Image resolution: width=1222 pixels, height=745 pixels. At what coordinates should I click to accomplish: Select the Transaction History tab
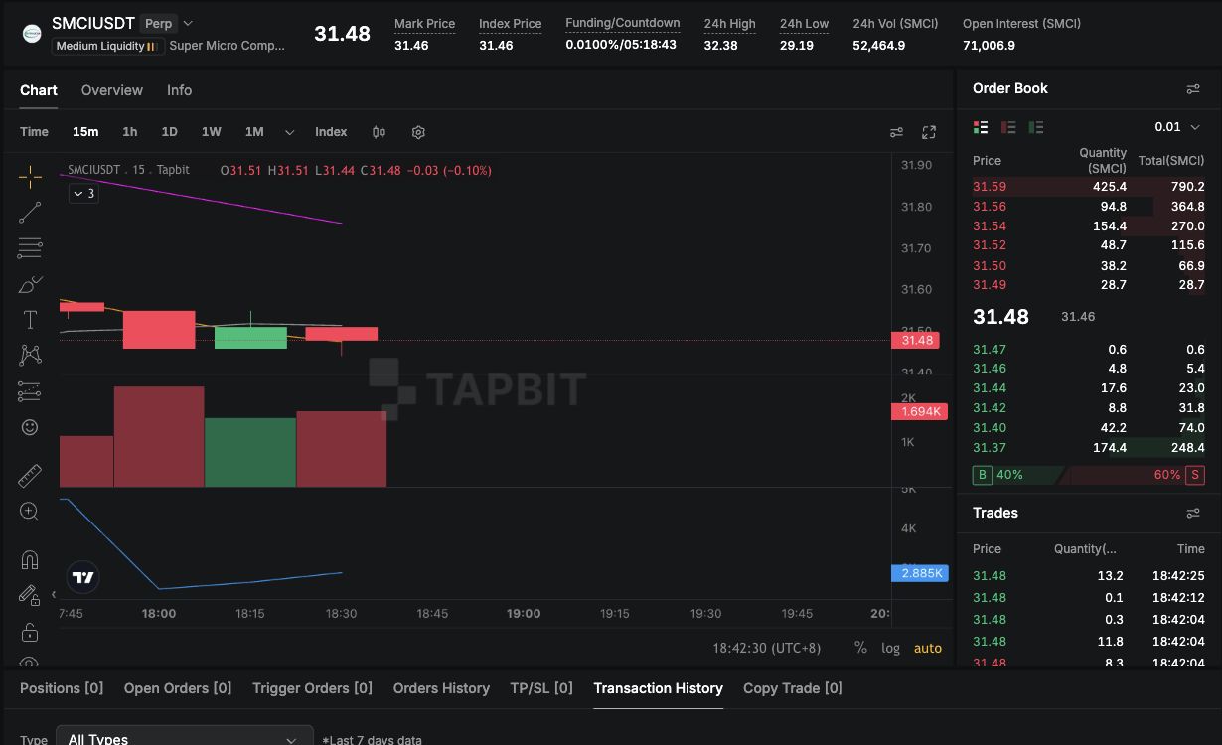(x=658, y=688)
